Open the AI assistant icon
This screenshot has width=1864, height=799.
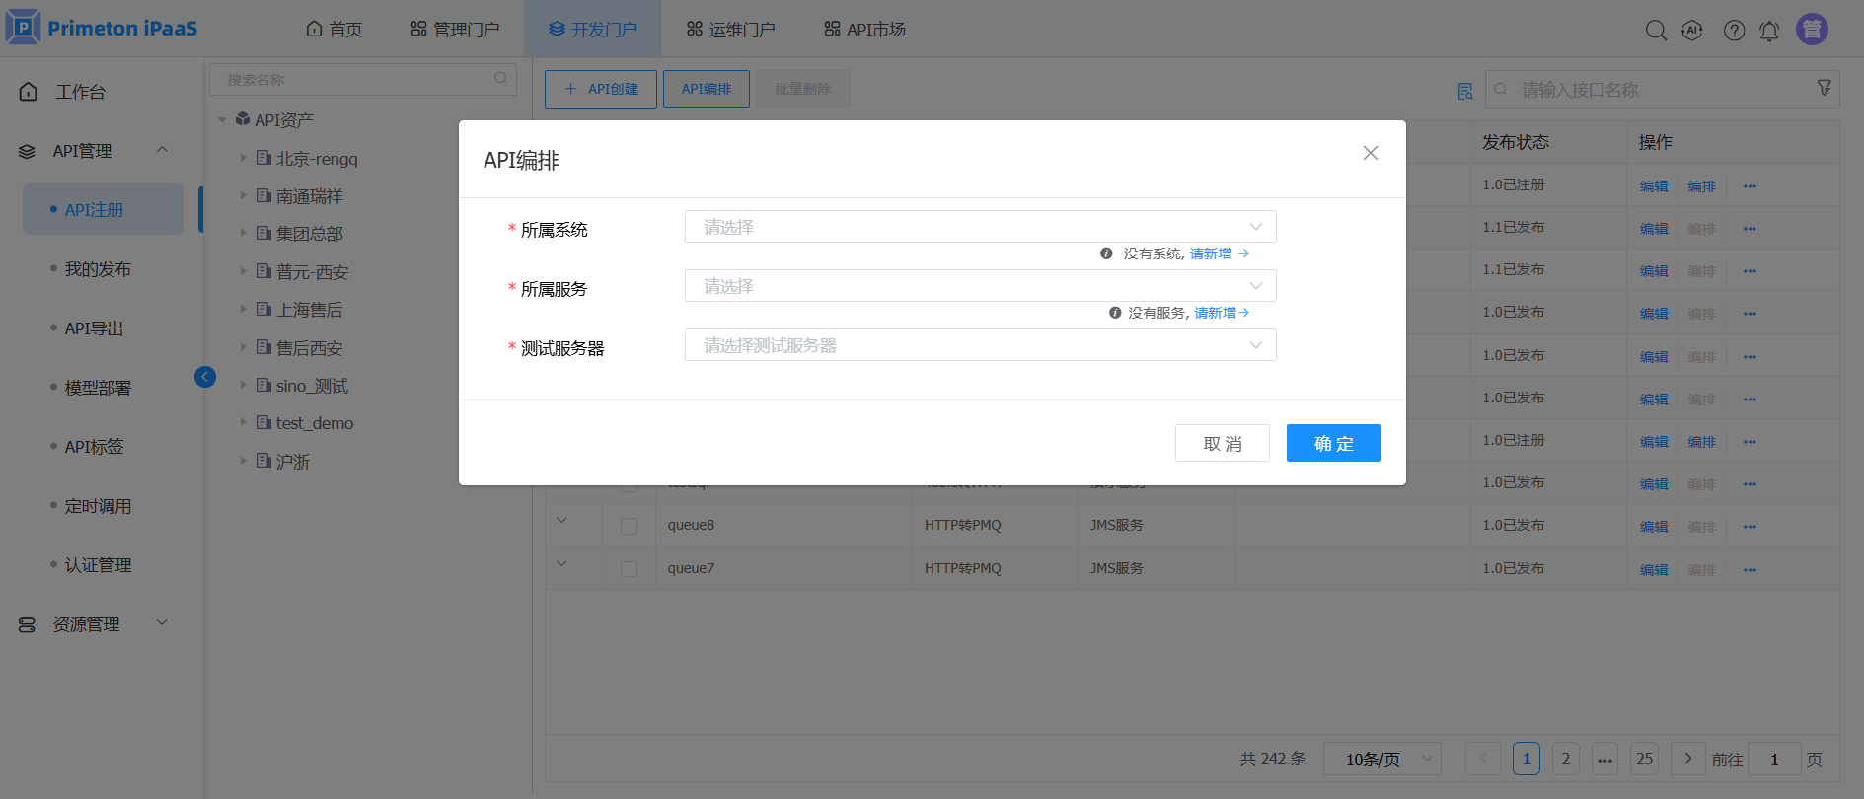coord(1692,31)
